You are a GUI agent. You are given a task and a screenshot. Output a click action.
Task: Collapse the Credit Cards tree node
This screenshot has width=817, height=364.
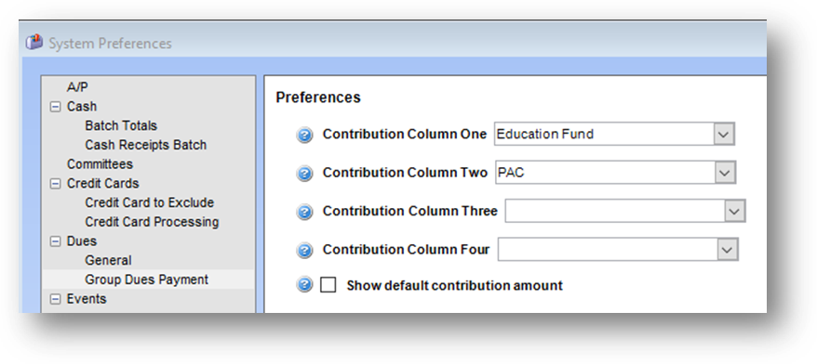55,184
